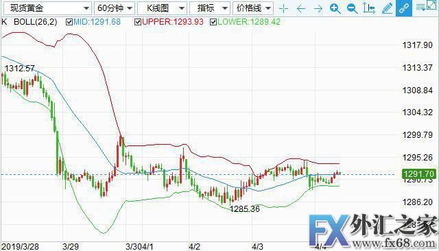Expand chart to fullscreen
Image resolution: width=439 pixels, height=251 pixels.
click(431, 5)
